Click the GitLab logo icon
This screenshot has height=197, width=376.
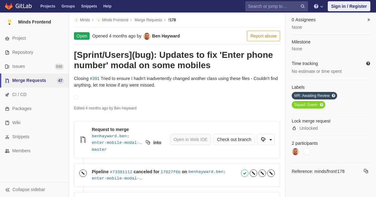point(9,6)
